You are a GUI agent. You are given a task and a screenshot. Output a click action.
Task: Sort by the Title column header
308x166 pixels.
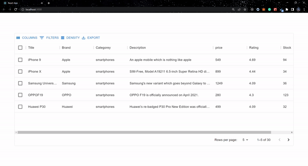(31, 48)
